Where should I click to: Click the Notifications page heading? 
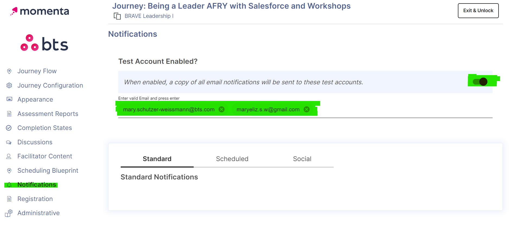(133, 34)
